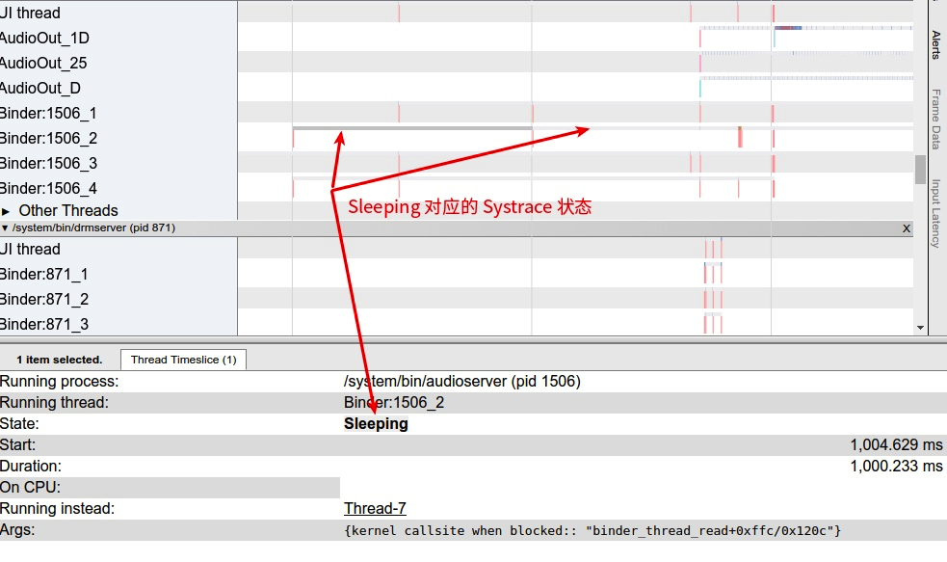Close the drmserver process row with X

[906, 228]
